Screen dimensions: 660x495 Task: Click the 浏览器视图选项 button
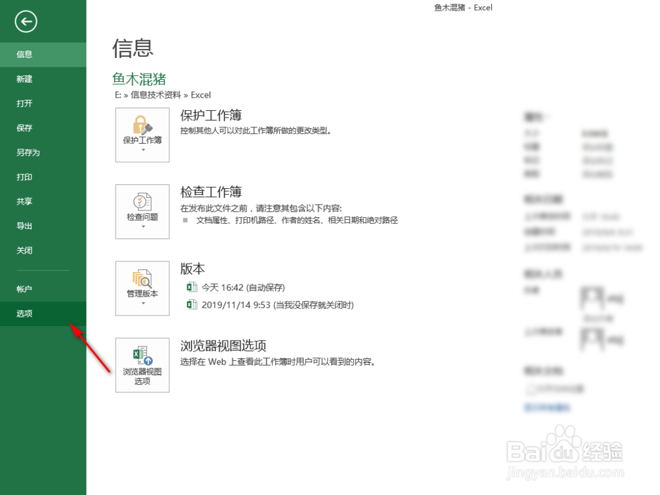(143, 365)
